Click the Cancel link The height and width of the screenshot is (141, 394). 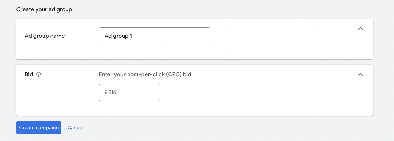(x=75, y=128)
